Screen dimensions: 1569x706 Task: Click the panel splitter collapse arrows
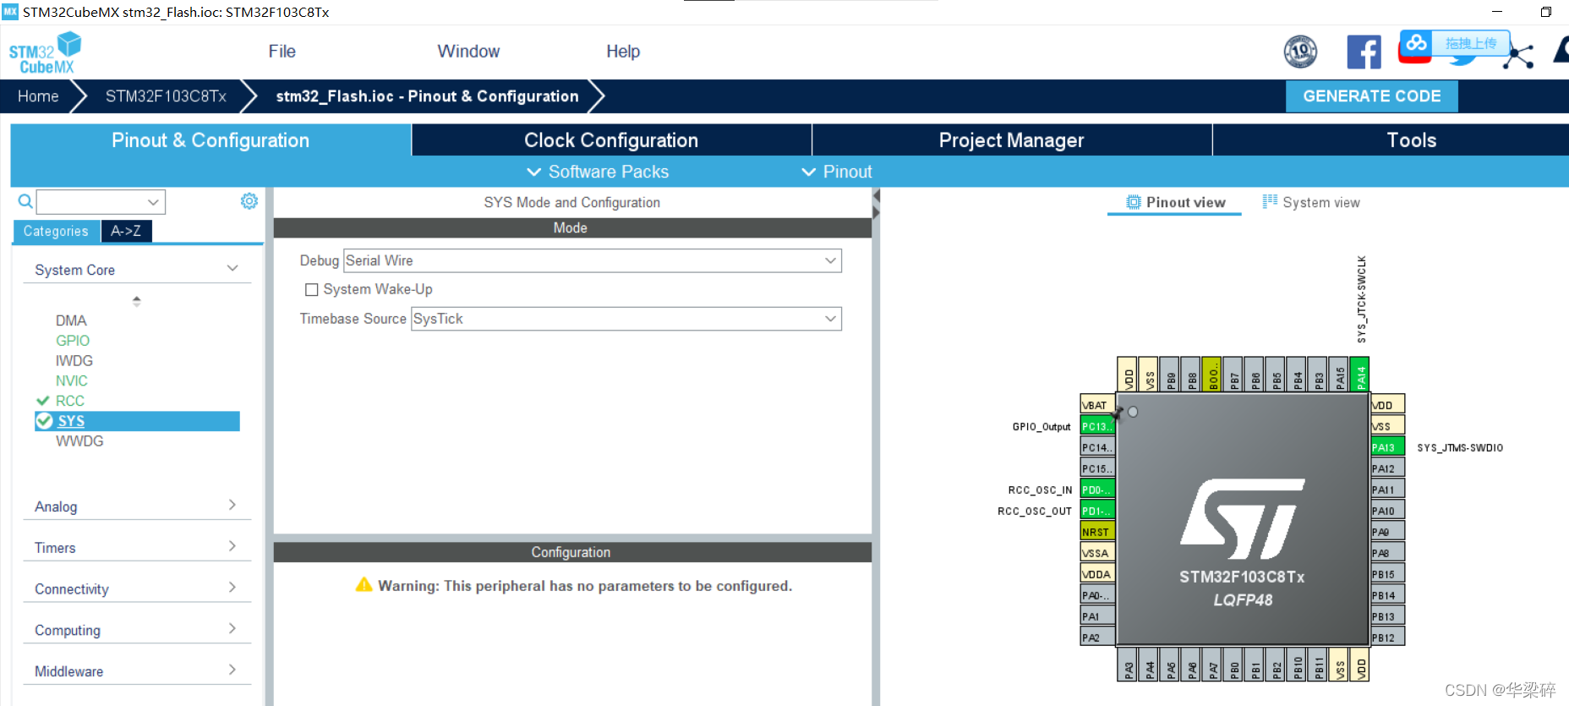[876, 204]
